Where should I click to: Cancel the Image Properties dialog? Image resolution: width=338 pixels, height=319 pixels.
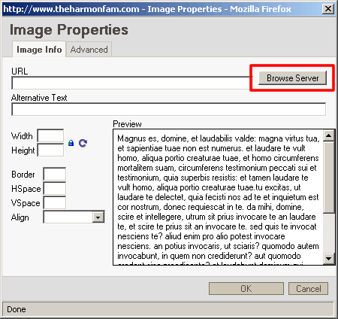(x=308, y=289)
